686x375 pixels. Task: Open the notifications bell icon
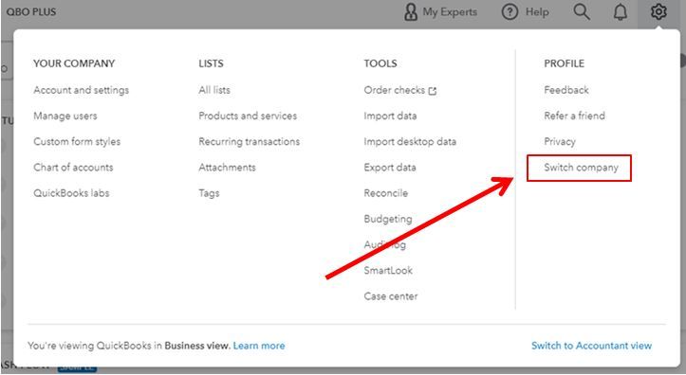point(620,12)
